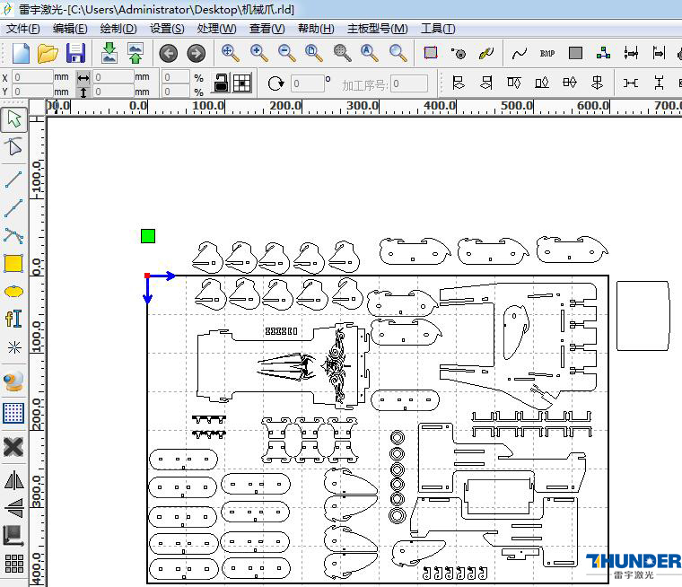Viewport: 682px width, 587px height.
Task: Open the 文件(F) menu
Action: point(22,29)
